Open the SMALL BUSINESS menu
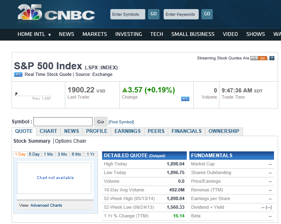This screenshot has height=224, width=281. click(193, 34)
